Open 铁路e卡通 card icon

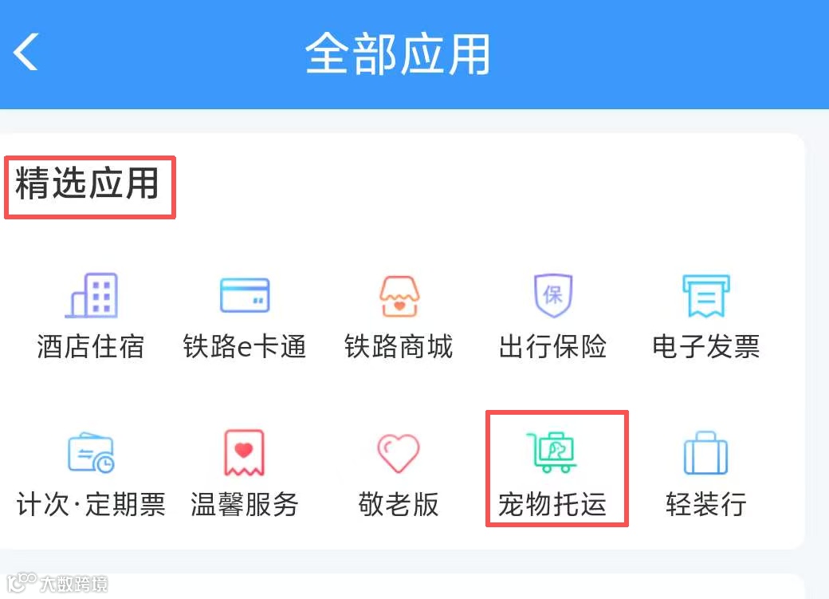click(x=245, y=295)
